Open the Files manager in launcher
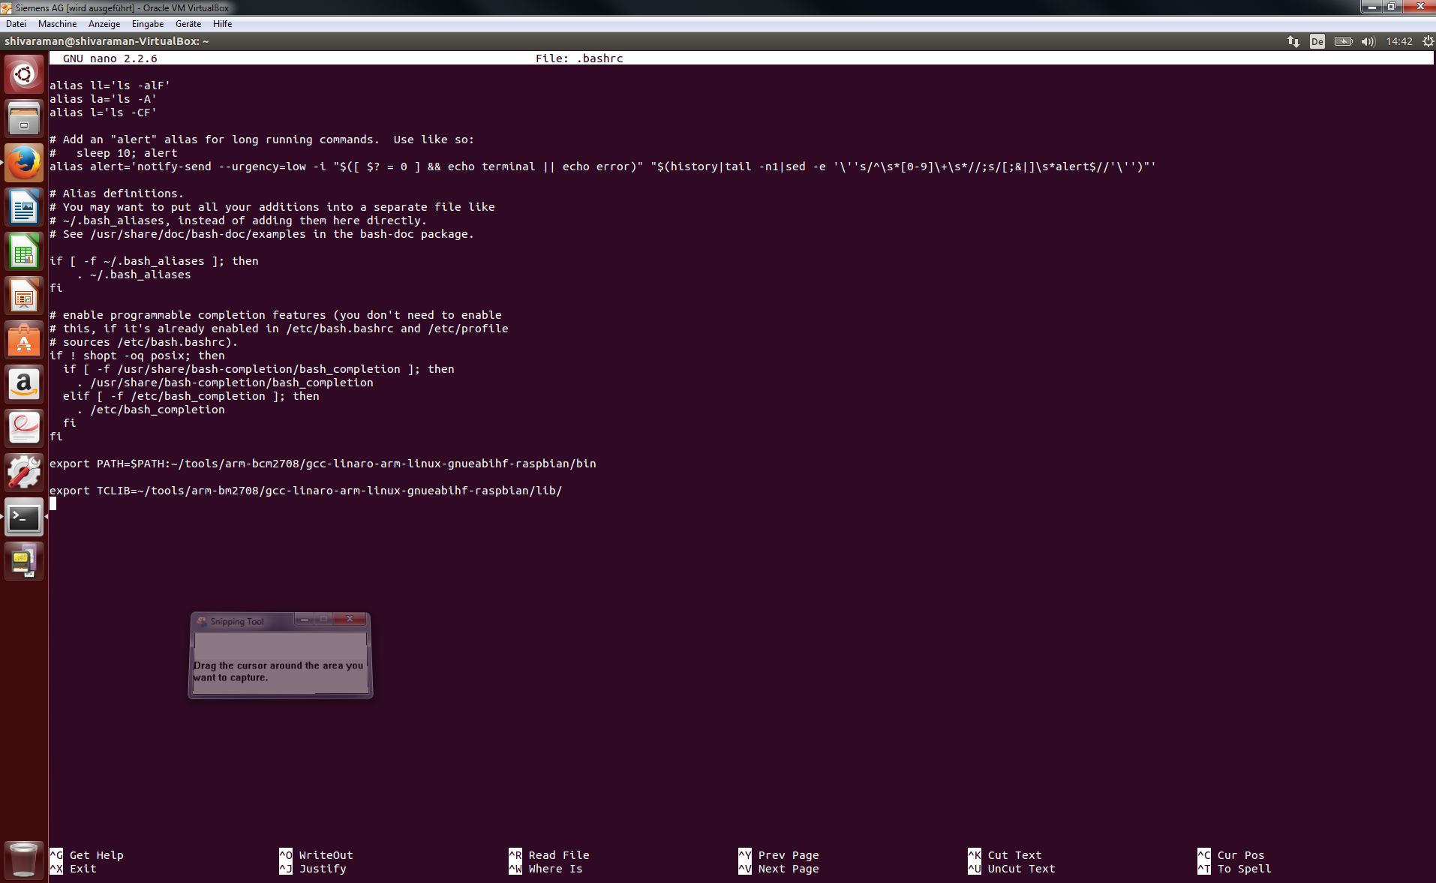This screenshot has height=883, width=1436. coord(24,119)
